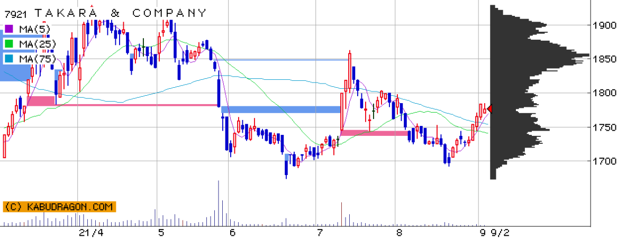Click the thick blue gap zone near 1775
Image resolution: width=635 pixels, height=239 pixels.
(x=281, y=109)
